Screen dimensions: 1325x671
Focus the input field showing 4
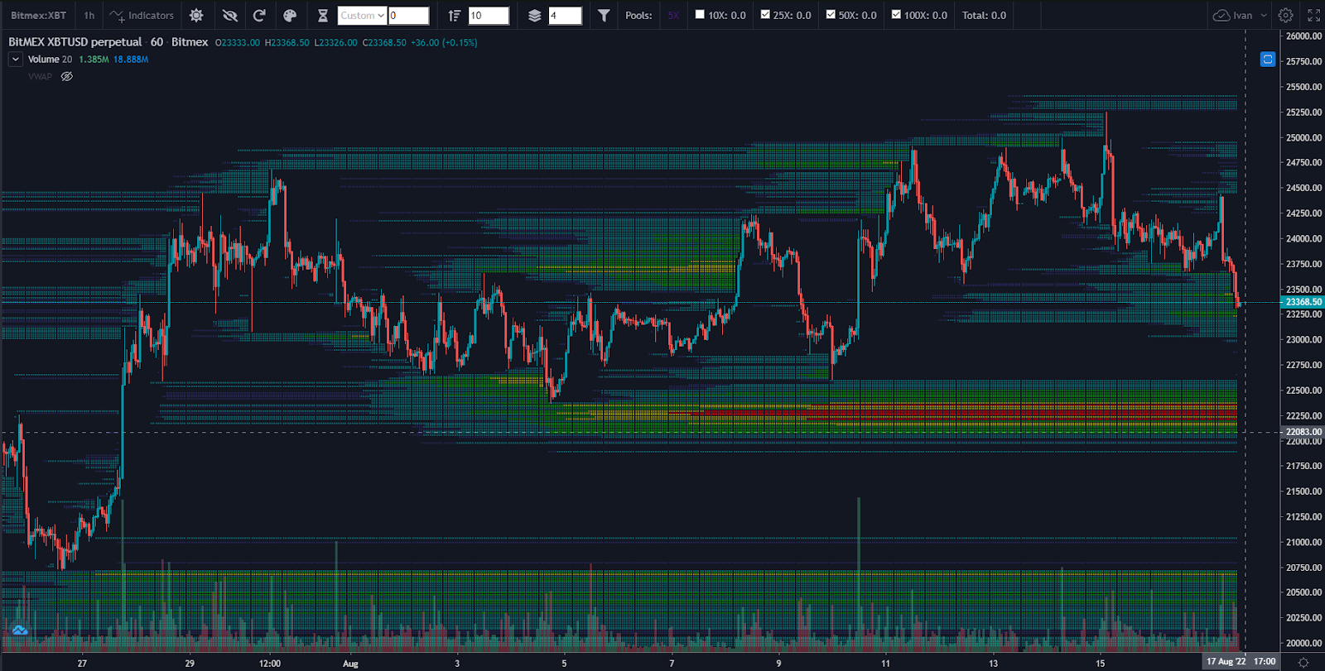coord(565,16)
